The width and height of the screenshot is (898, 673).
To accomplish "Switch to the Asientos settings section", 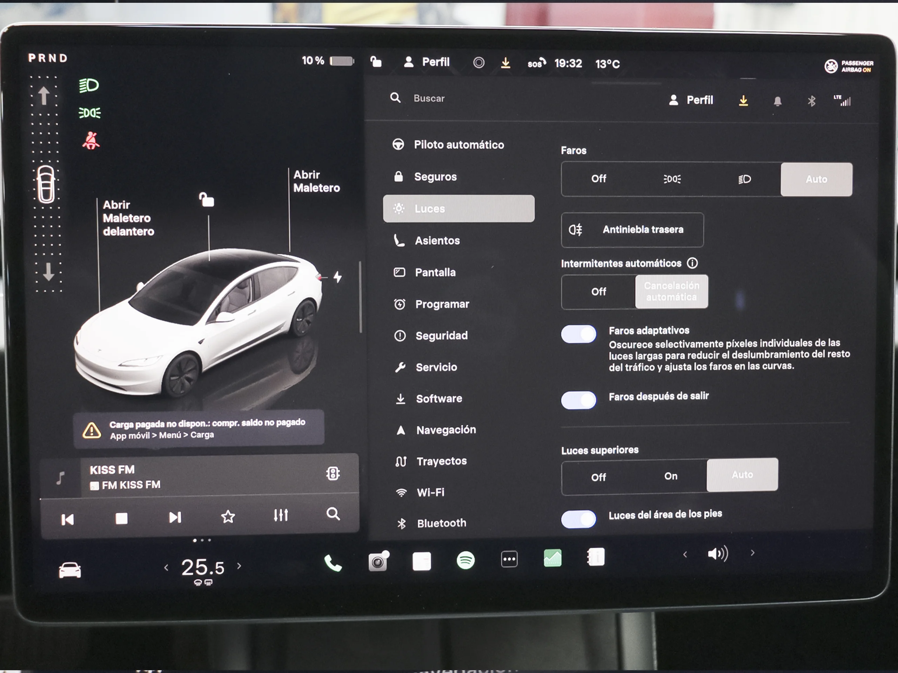I will pyautogui.click(x=437, y=240).
